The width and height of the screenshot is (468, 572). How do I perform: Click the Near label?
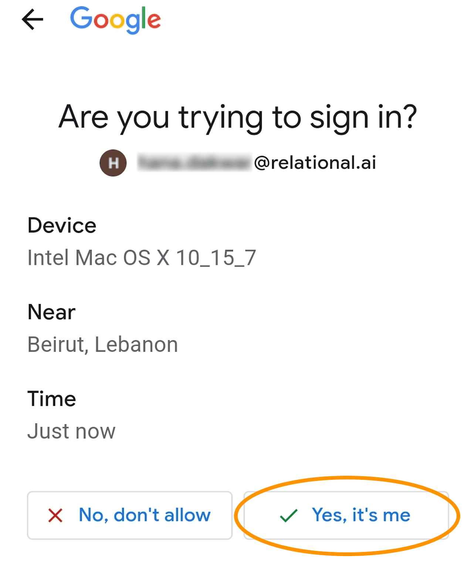(x=51, y=312)
